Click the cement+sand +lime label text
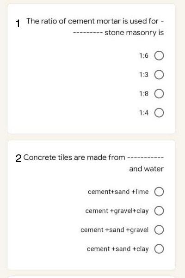This screenshot has height=278, width=185. [118, 192]
